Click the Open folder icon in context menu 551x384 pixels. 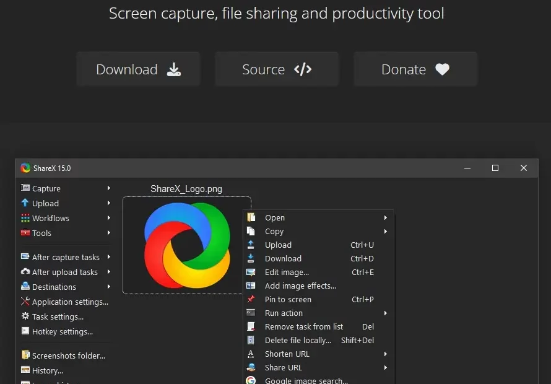pyautogui.click(x=251, y=217)
